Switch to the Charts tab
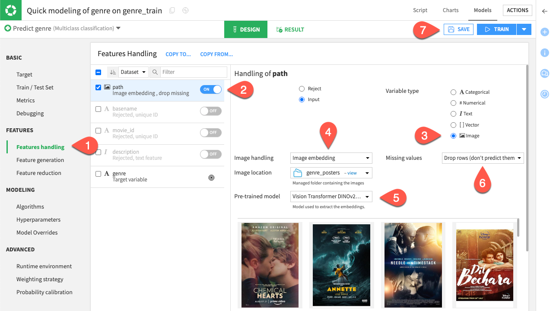Viewport: 553px width, 311px height. coord(450,10)
